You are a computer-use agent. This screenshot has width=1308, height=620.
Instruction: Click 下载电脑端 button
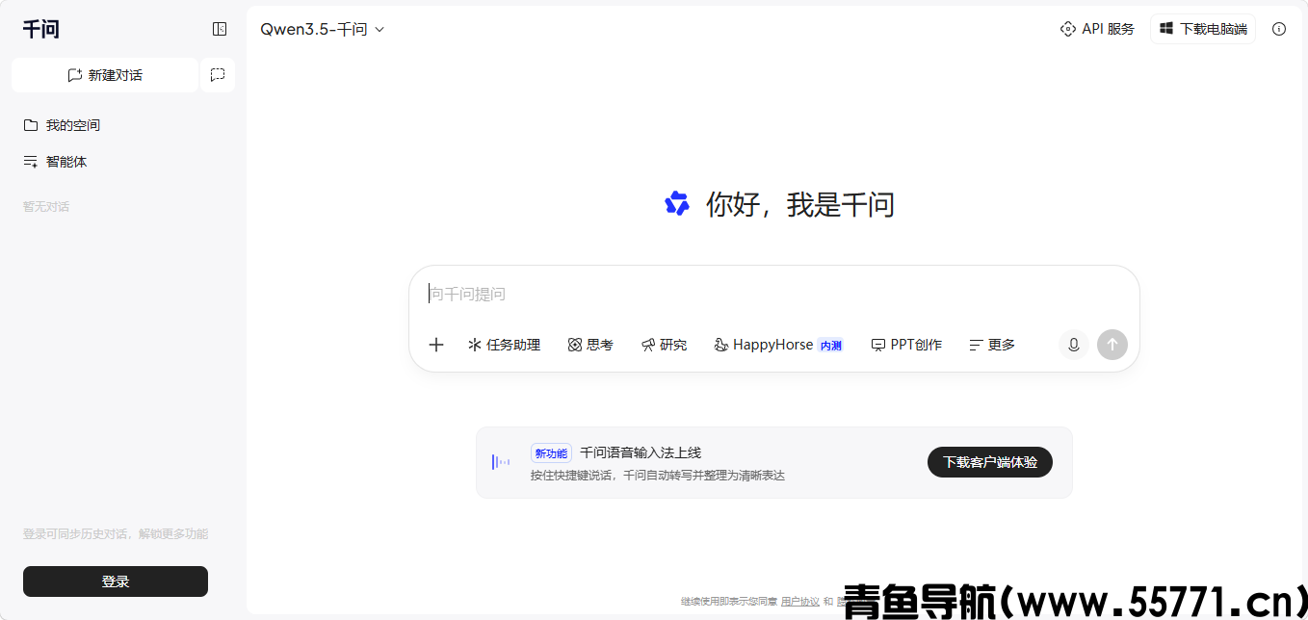pos(1203,29)
